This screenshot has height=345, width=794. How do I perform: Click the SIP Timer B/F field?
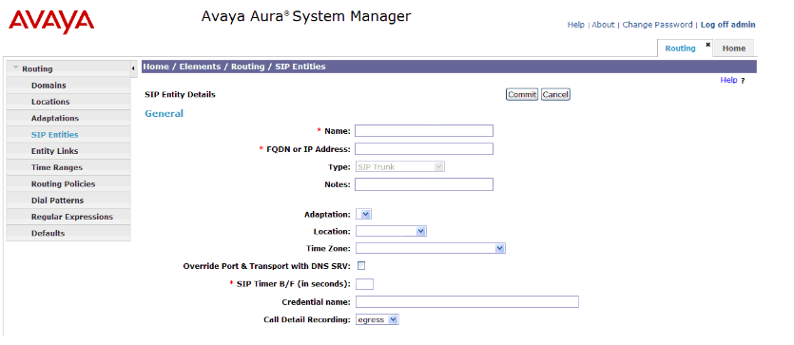pos(364,284)
